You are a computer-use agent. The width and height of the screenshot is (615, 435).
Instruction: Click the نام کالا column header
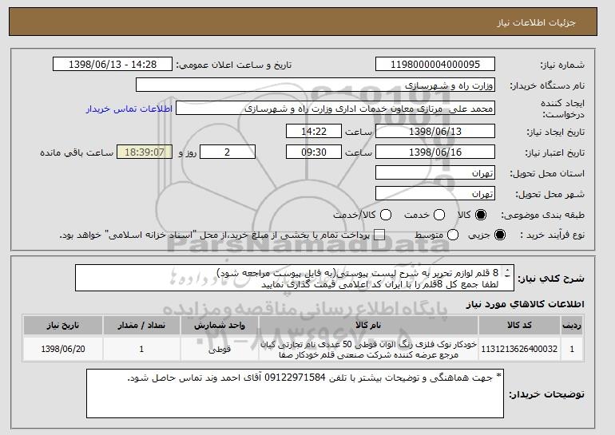tap(368, 326)
